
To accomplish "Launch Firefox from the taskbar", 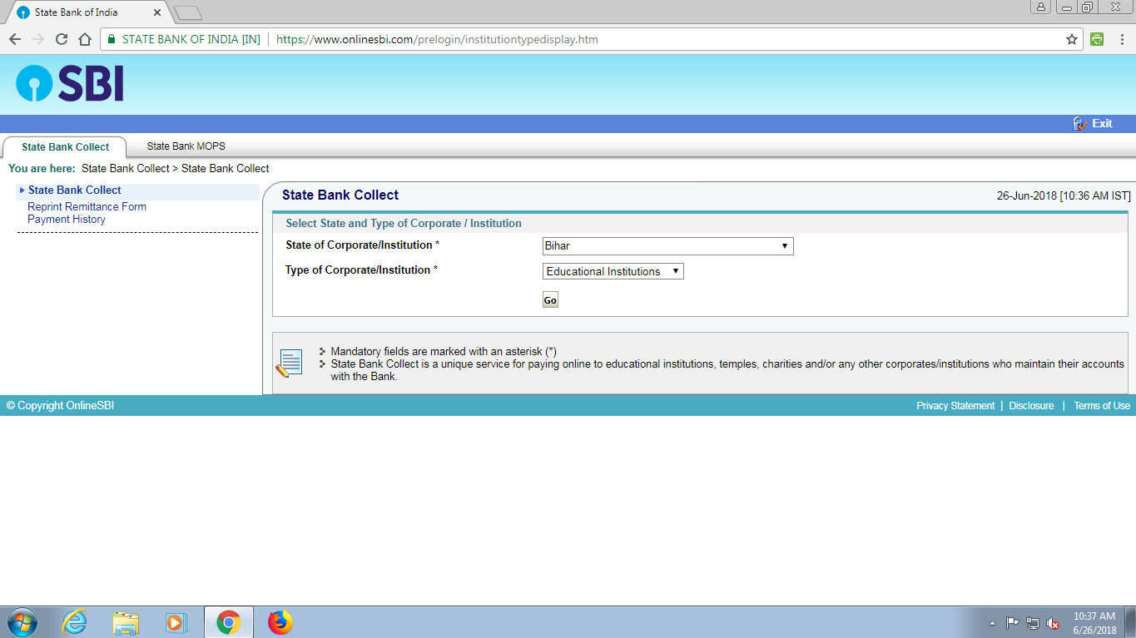I will pyautogui.click(x=280, y=622).
